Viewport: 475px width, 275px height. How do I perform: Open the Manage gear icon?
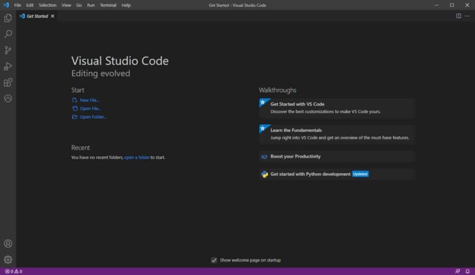click(8, 260)
